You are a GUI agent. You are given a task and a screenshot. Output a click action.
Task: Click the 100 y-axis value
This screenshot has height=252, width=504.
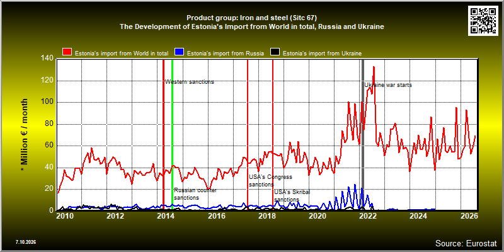(x=48, y=102)
